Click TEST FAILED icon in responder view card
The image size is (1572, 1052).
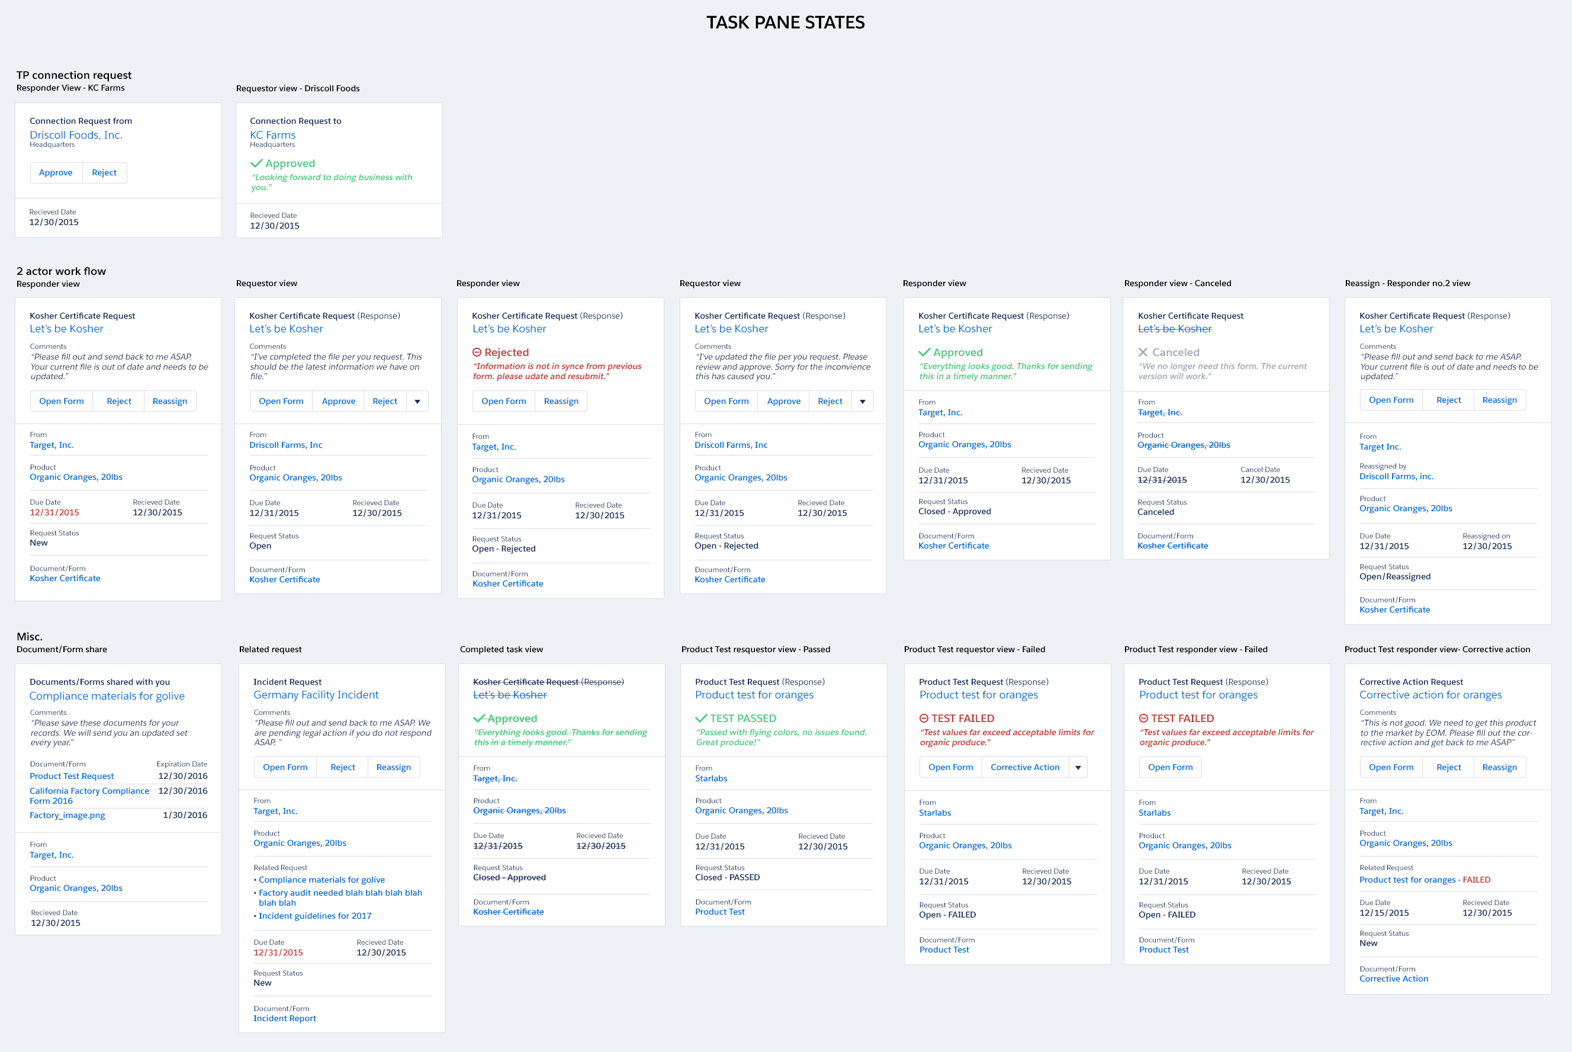coord(1143,719)
